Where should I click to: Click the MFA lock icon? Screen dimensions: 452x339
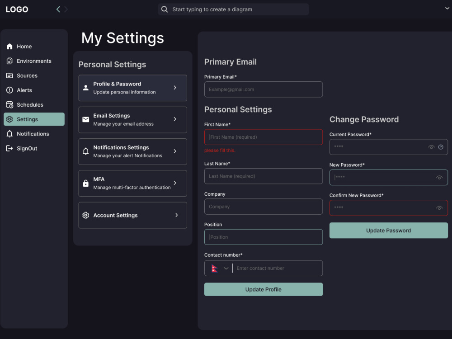(85, 183)
